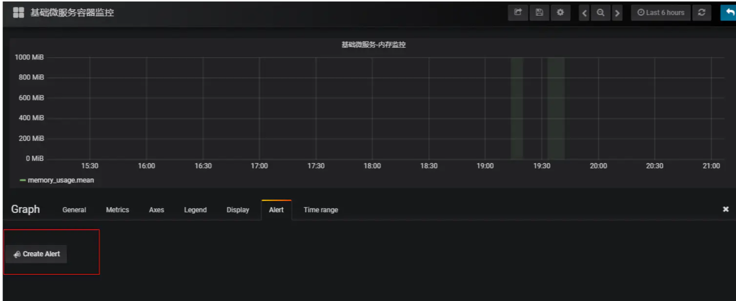Change the memory_usage.mean legend line color
736x301 pixels.
(22, 181)
